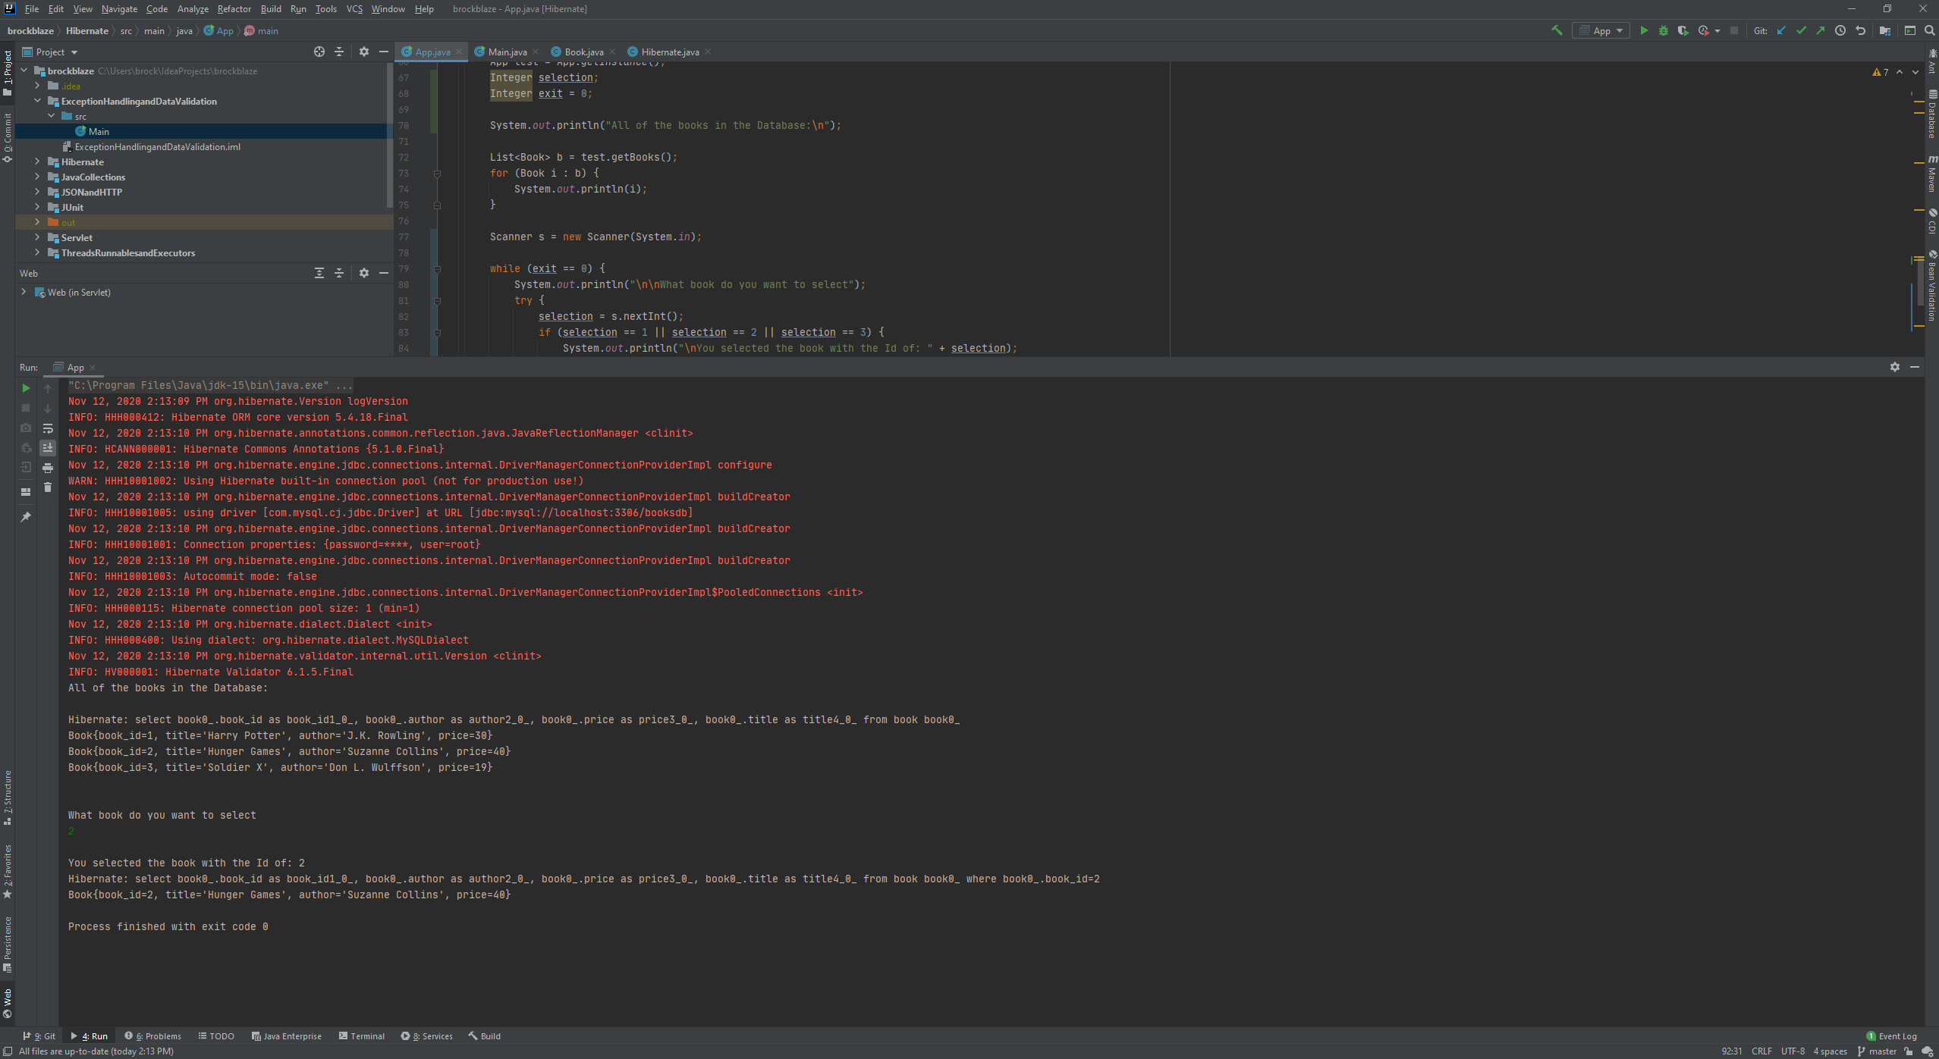
Task: Toggle scroll to end in console
Action: click(48, 448)
